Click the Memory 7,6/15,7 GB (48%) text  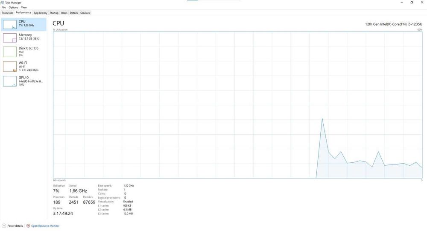pos(29,39)
